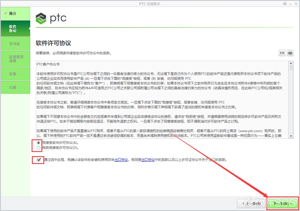Viewport: 300px width, 211px height.
Task: Open the 完成 sidebar step
Action: 15,87
